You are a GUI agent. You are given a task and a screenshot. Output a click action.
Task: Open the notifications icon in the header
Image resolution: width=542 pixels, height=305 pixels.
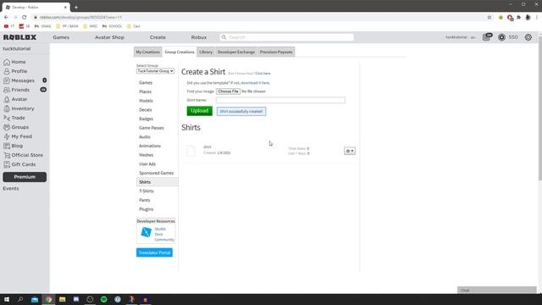pyautogui.click(x=487, y=37)
